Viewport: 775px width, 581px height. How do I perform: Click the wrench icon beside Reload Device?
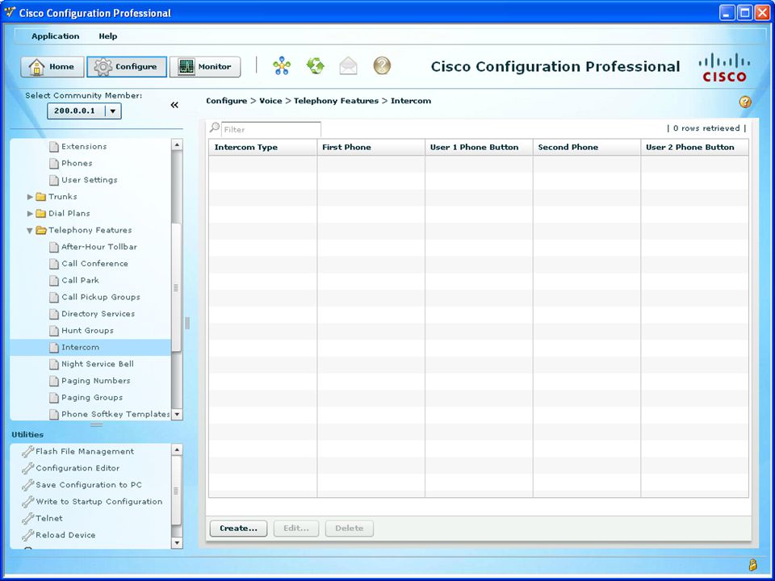[x=27, y=535]
